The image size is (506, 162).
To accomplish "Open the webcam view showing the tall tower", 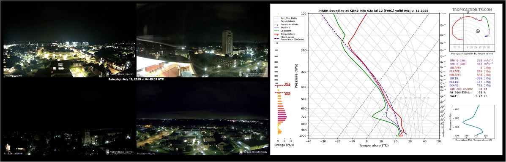I will [202, 40].
